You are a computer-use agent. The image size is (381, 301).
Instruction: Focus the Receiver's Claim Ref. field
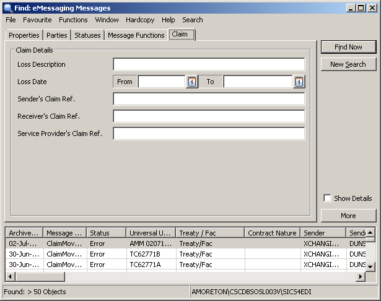pyautogui.click(x=209, y=116)
